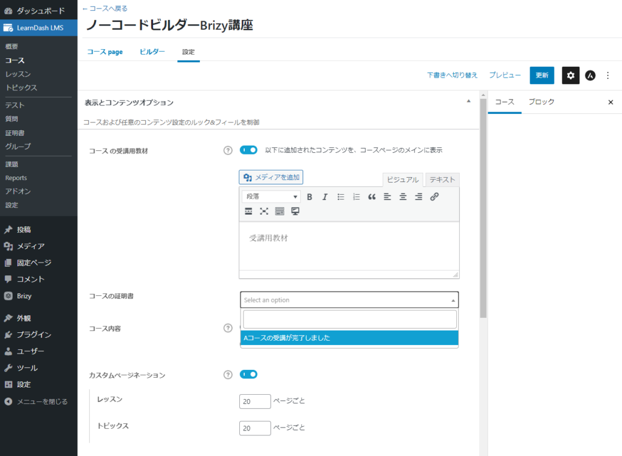Center-align the editor text
Viewport: 622px width, 456px height.
pyautogui.click(x=403, y=196)
